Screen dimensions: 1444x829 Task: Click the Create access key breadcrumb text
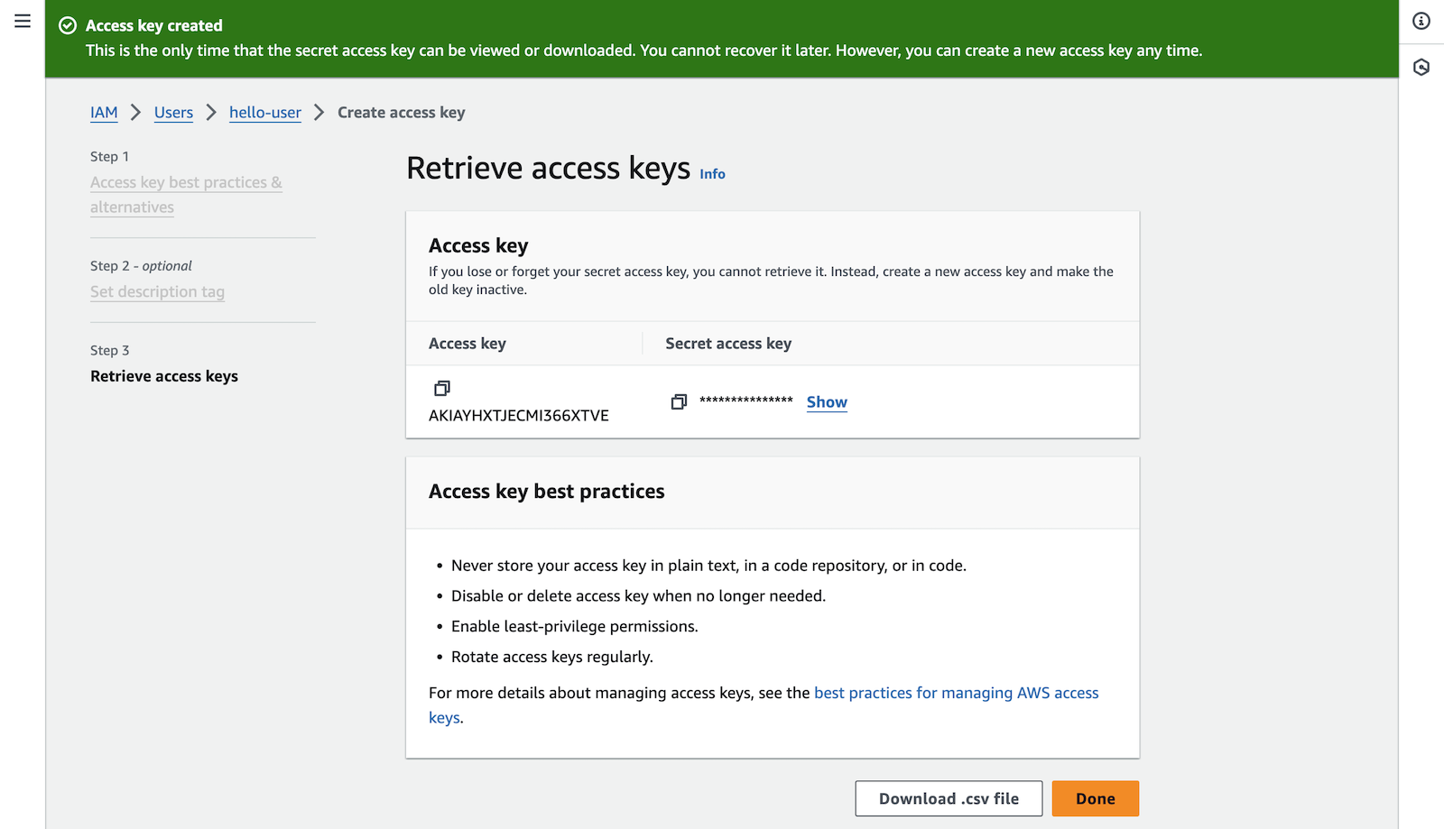[402, 113]
